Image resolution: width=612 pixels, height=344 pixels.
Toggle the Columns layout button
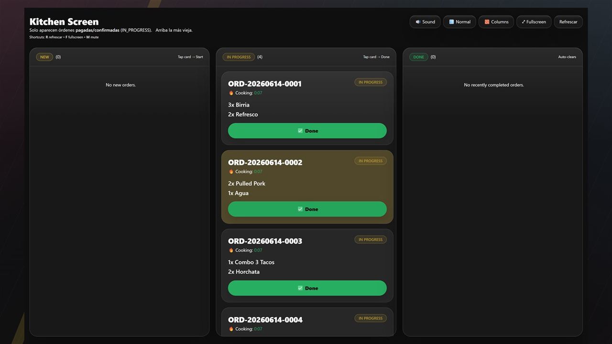(x=496, y=22)
